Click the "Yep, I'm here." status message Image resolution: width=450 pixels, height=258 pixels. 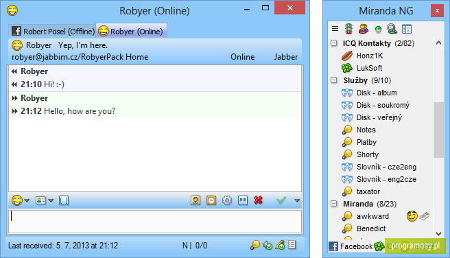pyautogui.click(x=83, y=45)
